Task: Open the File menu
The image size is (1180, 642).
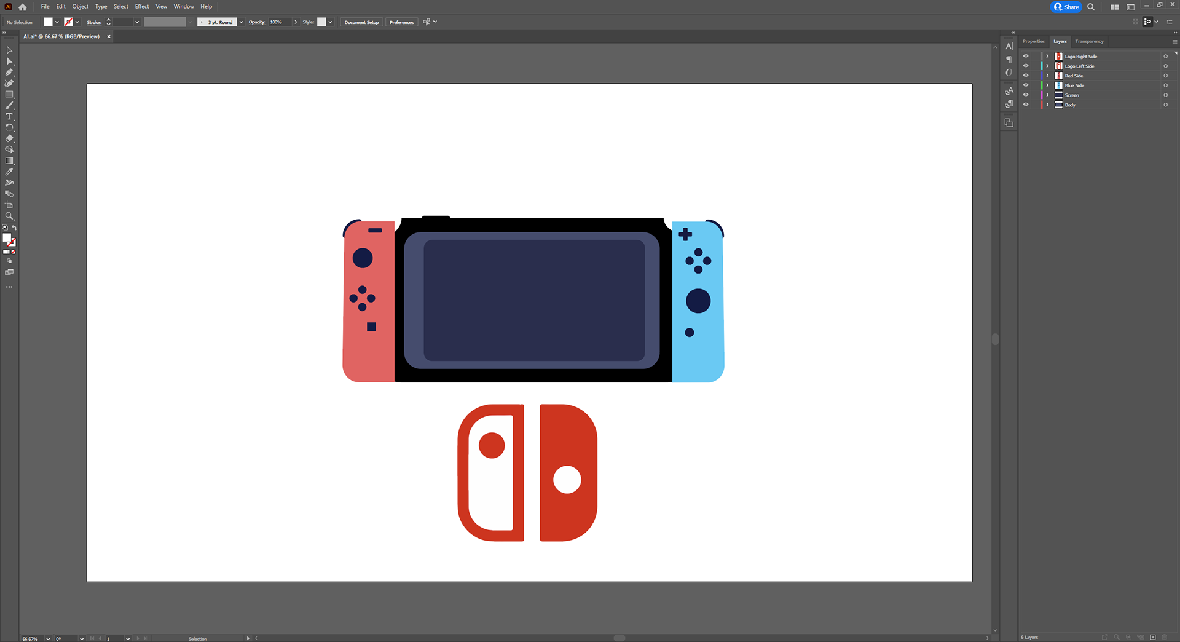Action: 45,7
